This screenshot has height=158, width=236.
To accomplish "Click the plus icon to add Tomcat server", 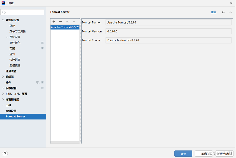I will coord(54,22).
